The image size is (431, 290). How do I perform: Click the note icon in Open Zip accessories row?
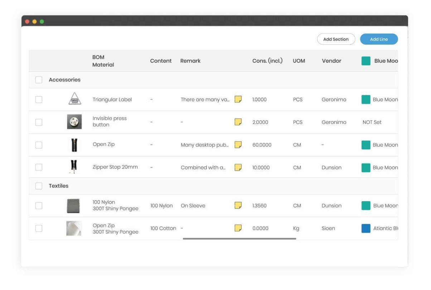pos(238,145)
